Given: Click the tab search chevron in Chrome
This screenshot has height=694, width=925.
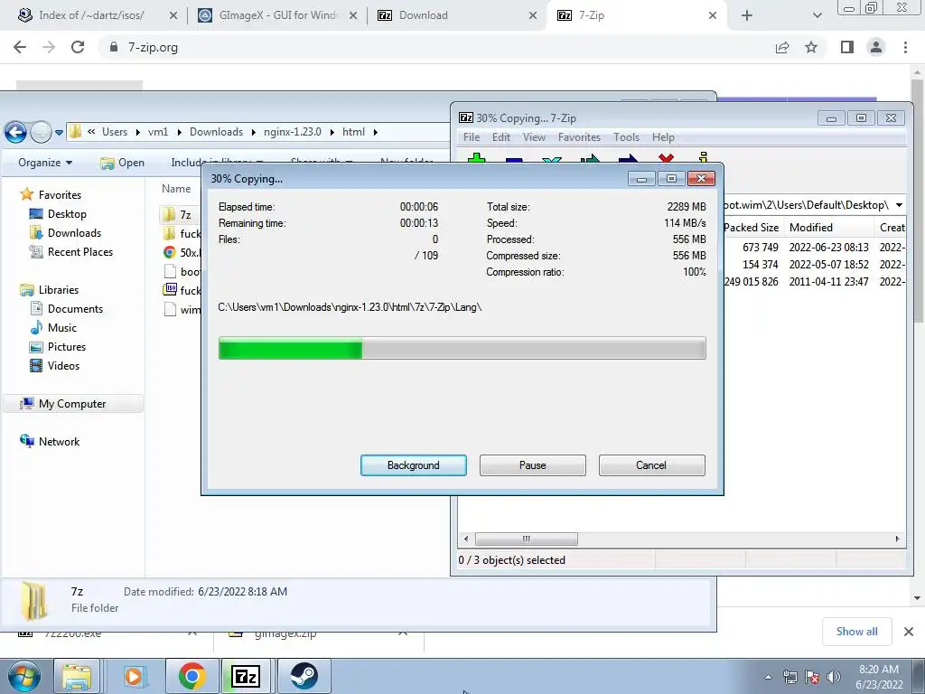Looking at the screenshot, I should point(817,15).
